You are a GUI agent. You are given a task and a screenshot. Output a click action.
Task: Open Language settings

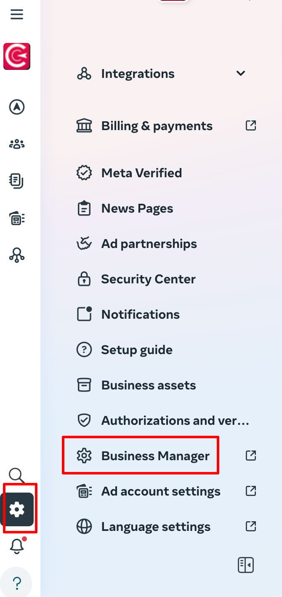tap(155, 526)
